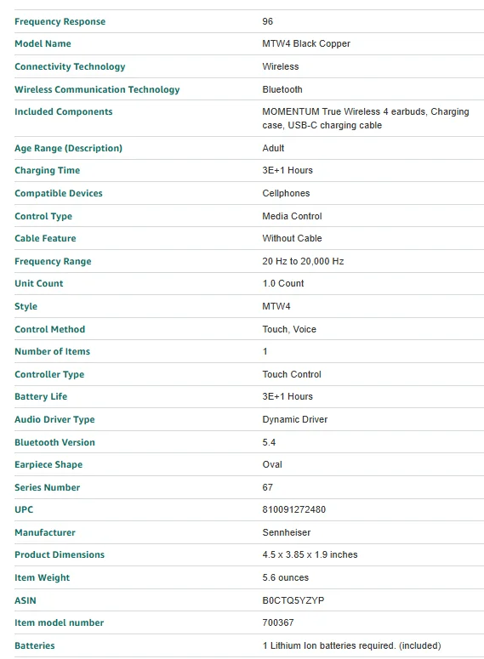Click the Touch Control value

[292, 374]
